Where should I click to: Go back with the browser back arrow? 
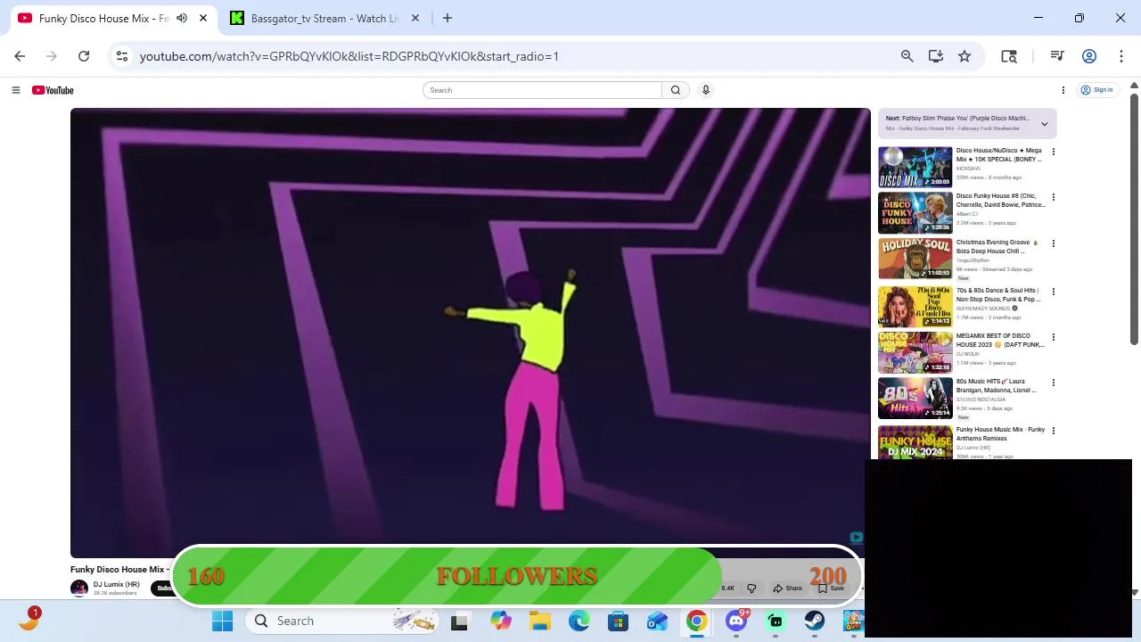pyautogui.click(x=20, y=56)
